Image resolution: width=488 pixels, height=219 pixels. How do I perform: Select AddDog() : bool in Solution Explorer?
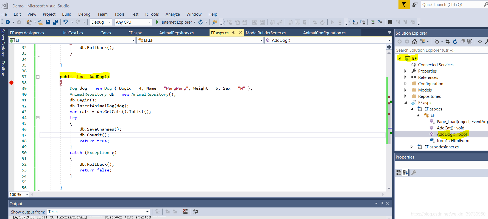[452, 134]
